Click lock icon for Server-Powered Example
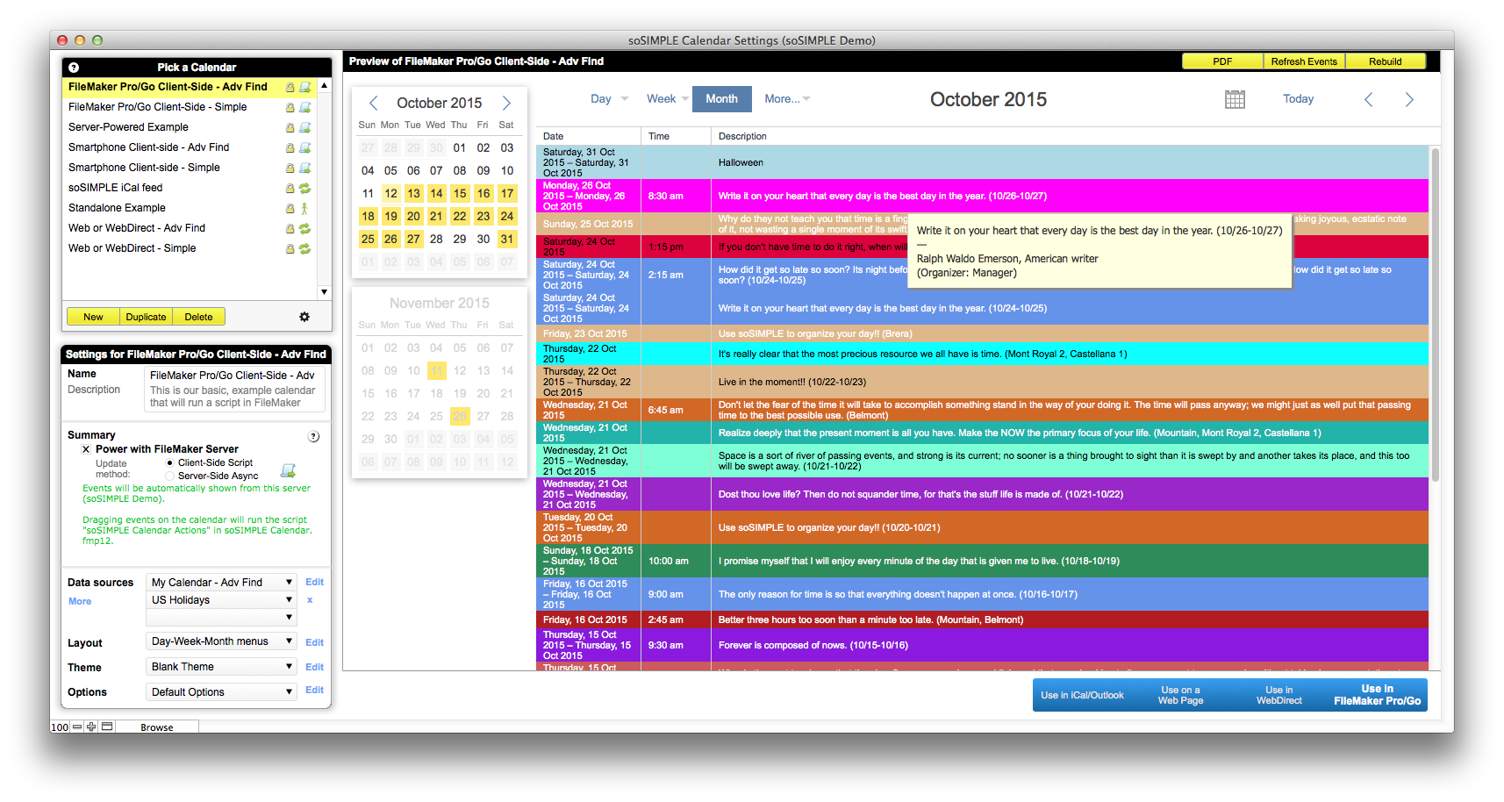The width and height of the screenshot is (1504, 802). tap(290, 127)
